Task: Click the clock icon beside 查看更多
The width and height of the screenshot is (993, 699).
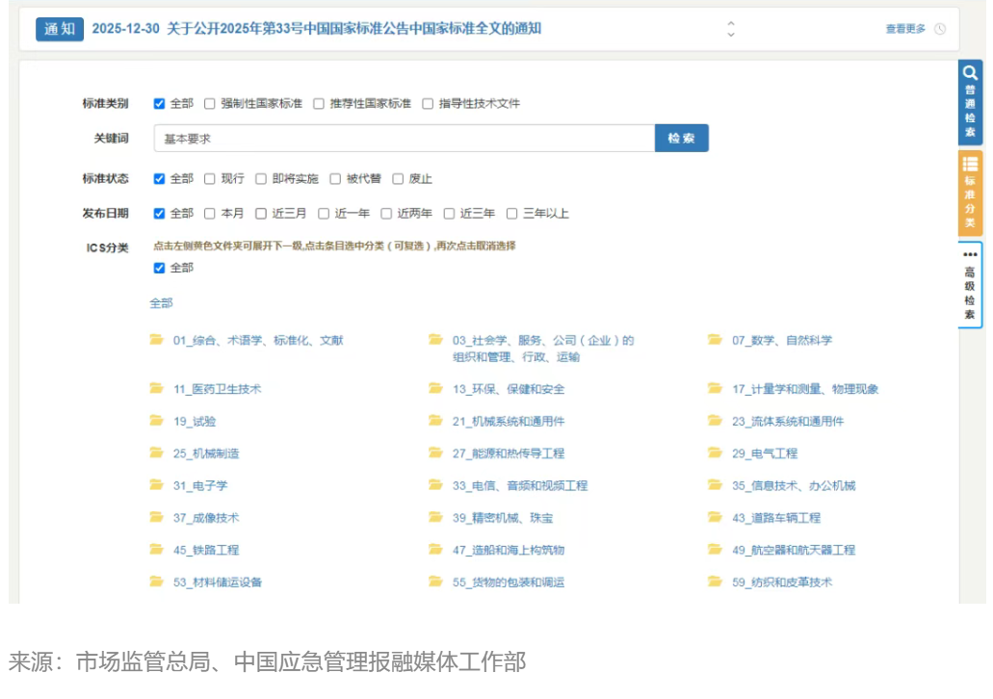Action: click(940, 29)
